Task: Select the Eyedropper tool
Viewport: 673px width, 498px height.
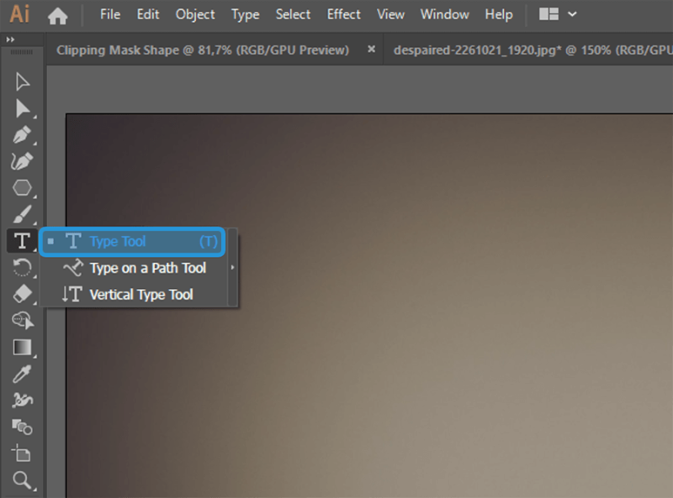Action: tap(22, 374)
